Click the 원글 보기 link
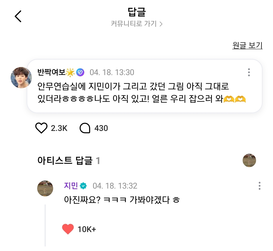This screenshot has width=273, height=251. [x=247, y=45]
